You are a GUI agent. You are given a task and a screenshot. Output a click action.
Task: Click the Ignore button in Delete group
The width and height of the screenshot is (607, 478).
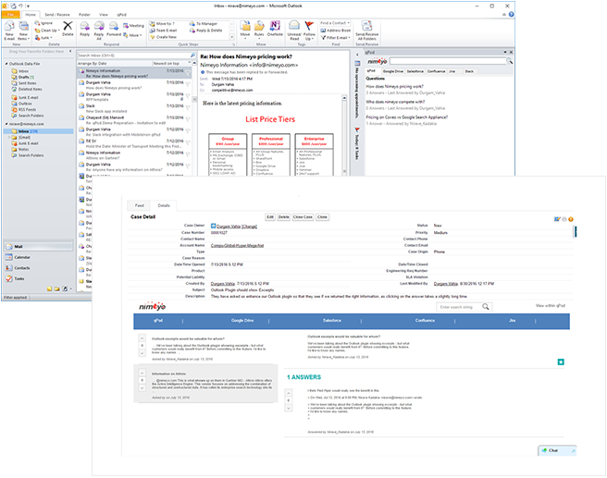tap(43, 23)
